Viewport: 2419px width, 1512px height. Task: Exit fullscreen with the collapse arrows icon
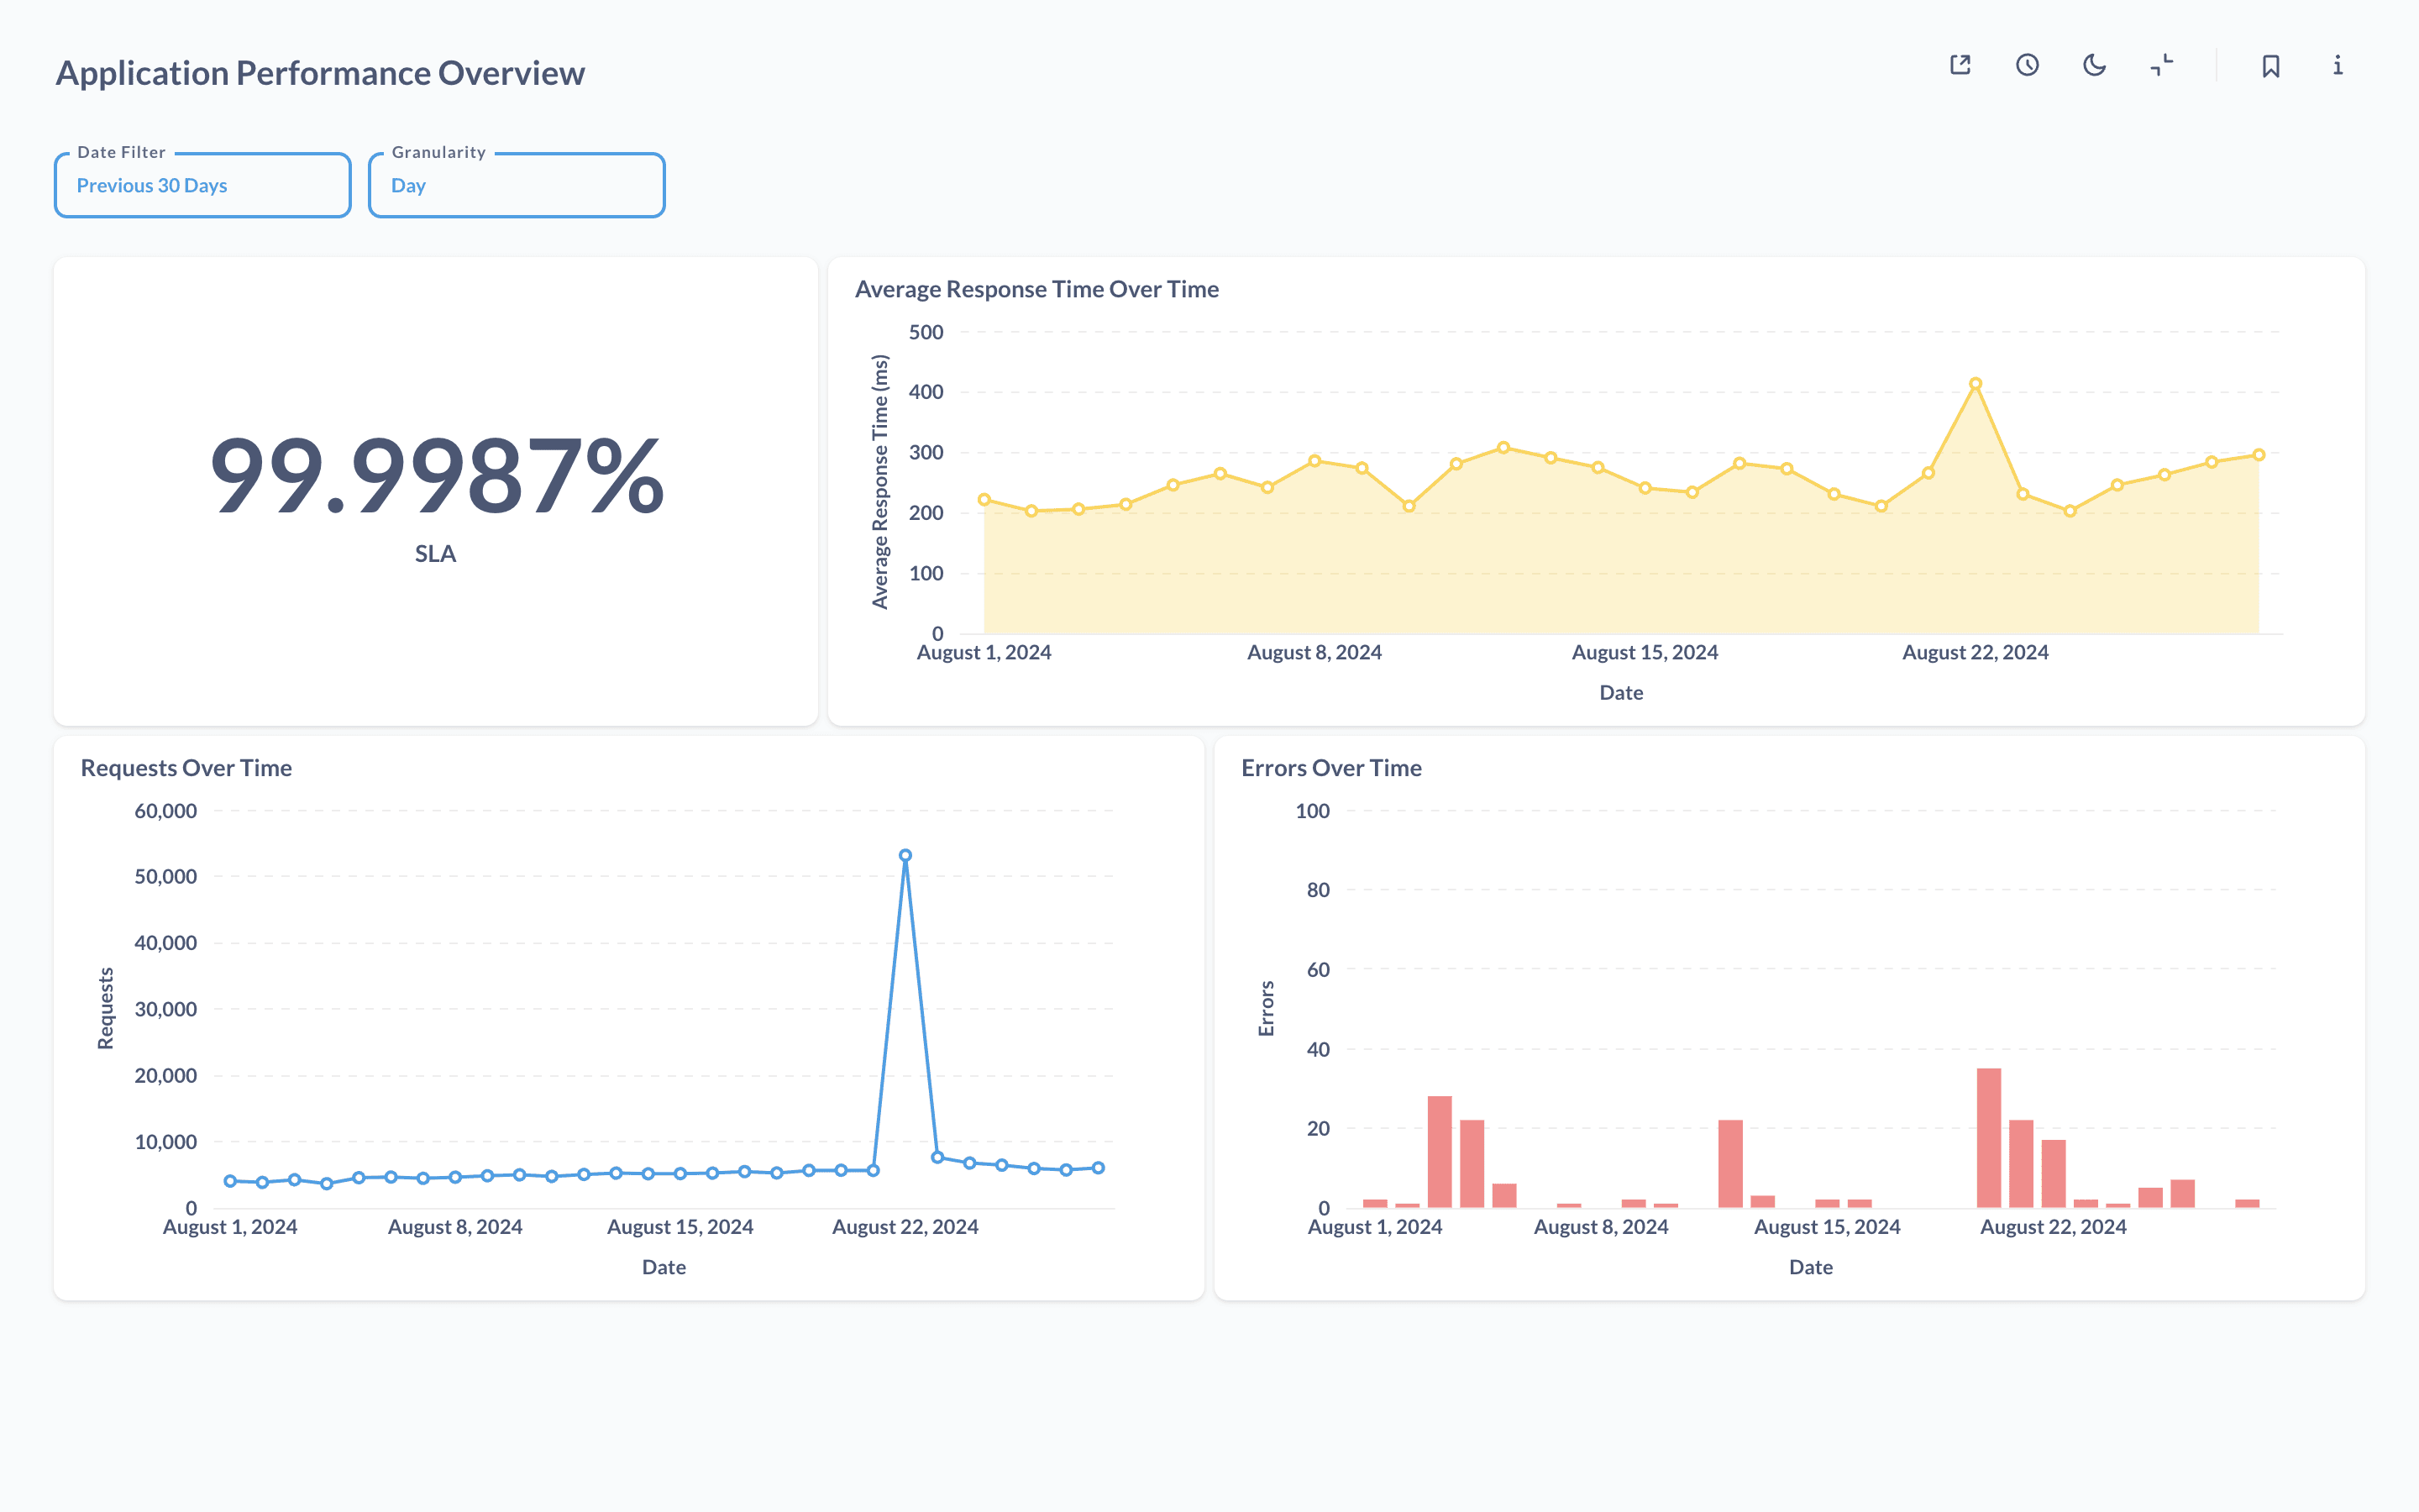point(2161,65)
